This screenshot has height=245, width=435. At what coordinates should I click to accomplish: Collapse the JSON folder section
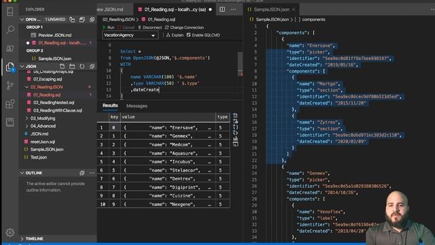click(x=22, y=67)
